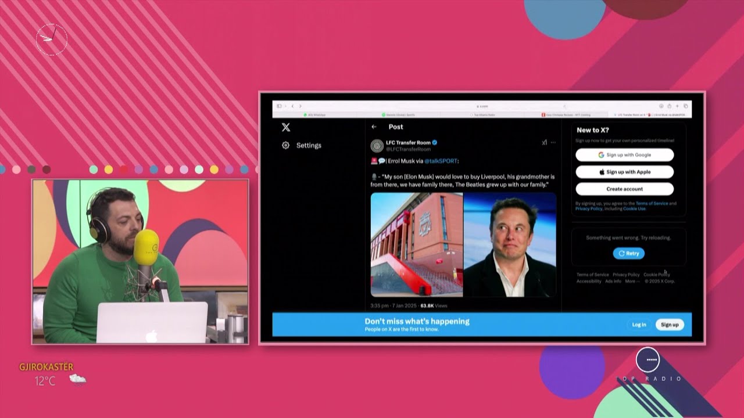The height and width of the screenshot is (418, 744).
Task: Click the Safari downloads icon
Action: (661, 106)
